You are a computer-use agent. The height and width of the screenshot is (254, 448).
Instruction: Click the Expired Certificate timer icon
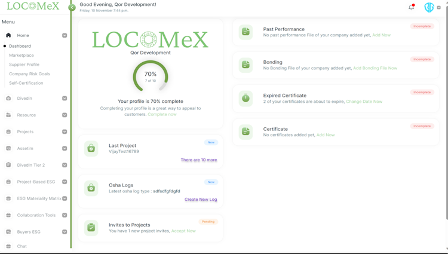click(246, 99)
